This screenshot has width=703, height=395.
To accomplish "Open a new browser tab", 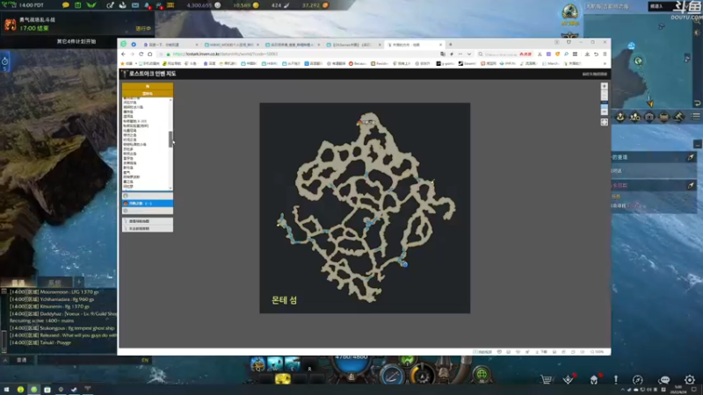I will (x=451, y=45).
